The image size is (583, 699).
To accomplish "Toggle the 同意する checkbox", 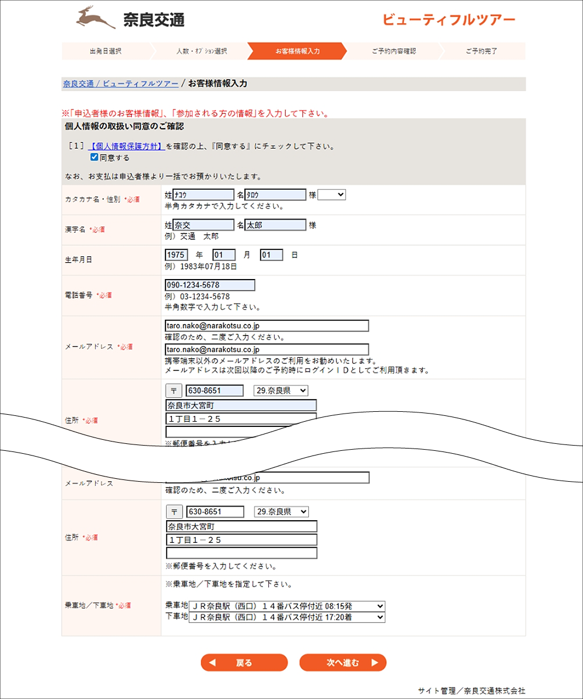I will click(94, 157).
